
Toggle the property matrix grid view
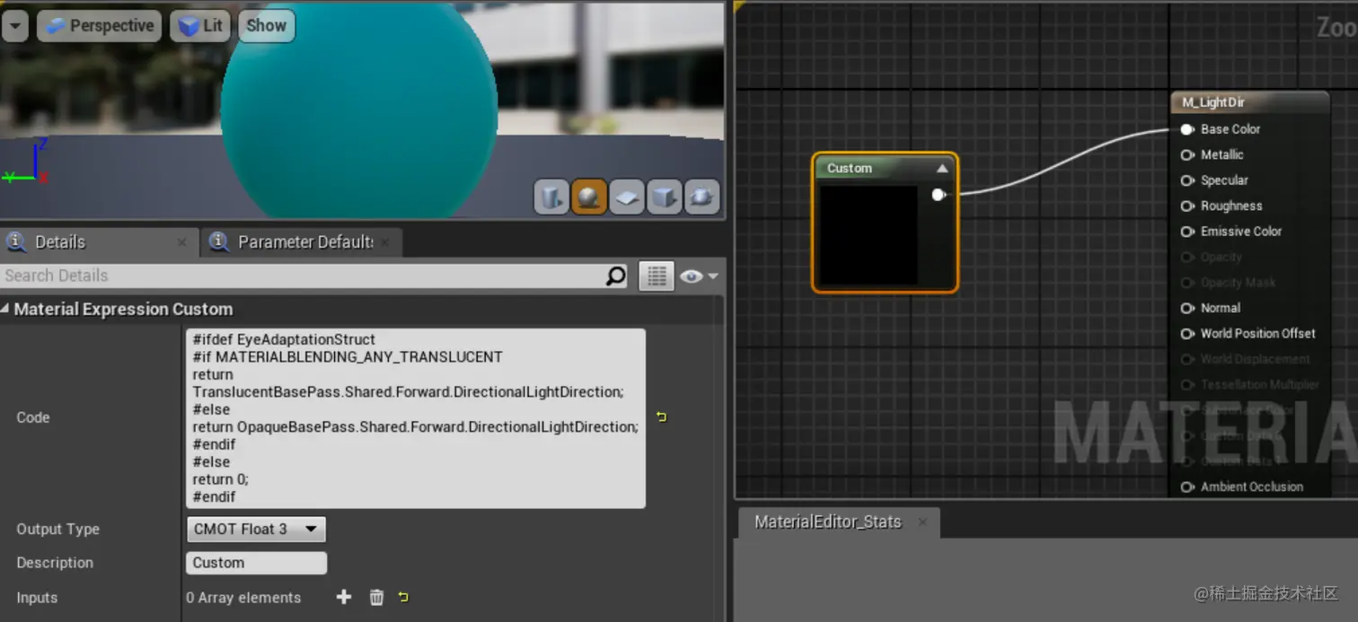pyautogui.click(x=657, y=276)
